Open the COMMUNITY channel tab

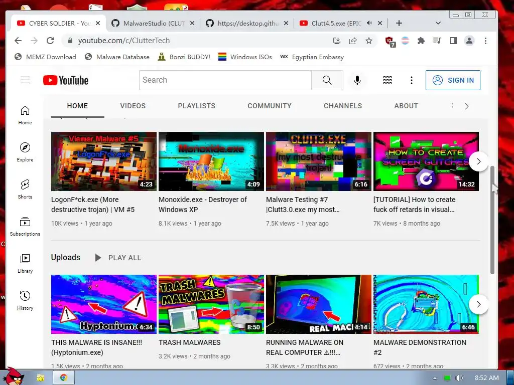pos(270,106)
